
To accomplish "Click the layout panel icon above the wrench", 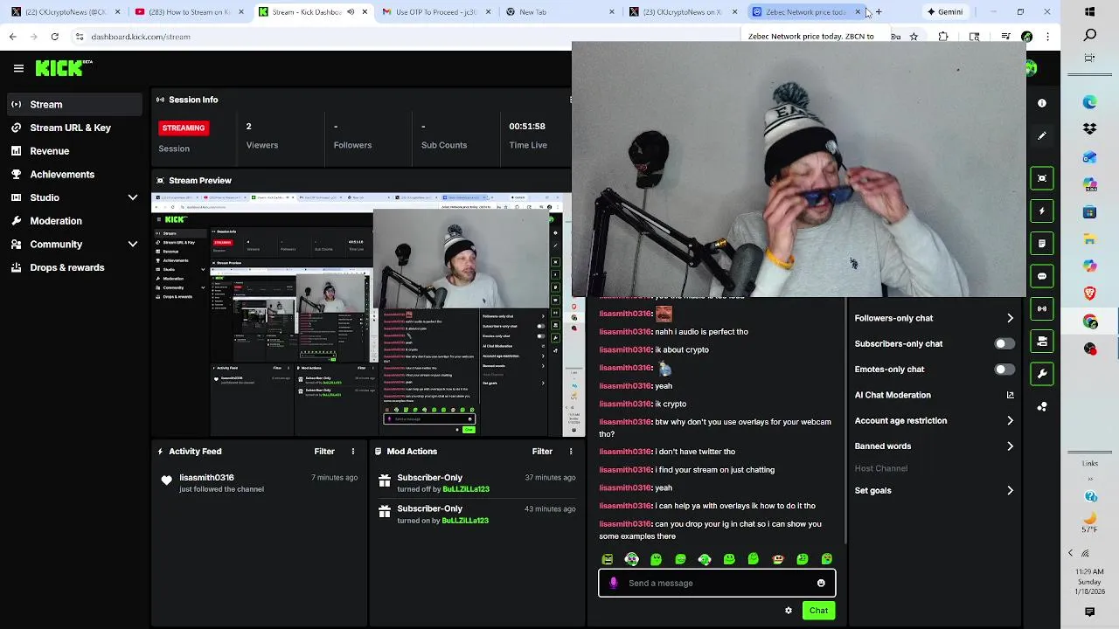I will click(x=1042, y=341).
